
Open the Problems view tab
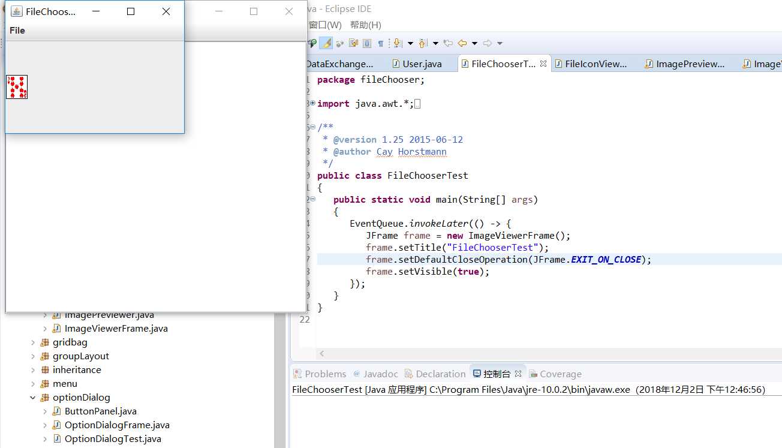(x=320, y=374)
